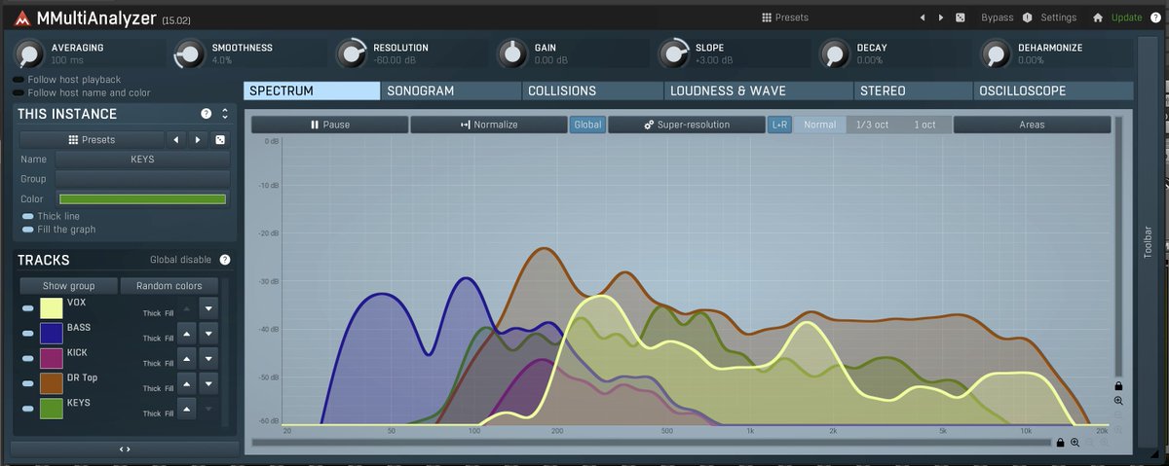1169x466 pixels.
Task: Toggle BASS track enable switch
Action: coord(28,334)
